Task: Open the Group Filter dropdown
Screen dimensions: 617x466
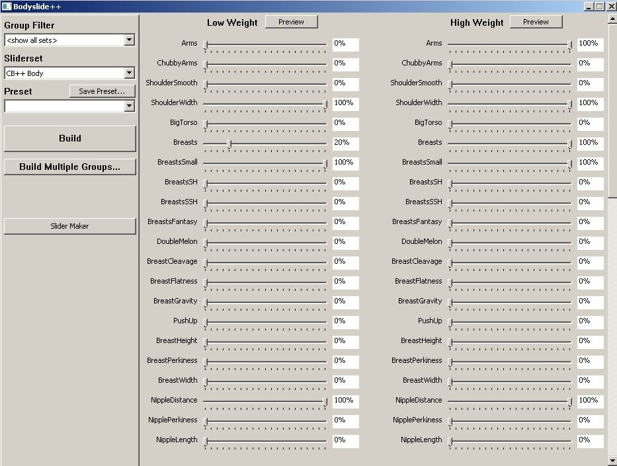Action: tap(129, 40)
